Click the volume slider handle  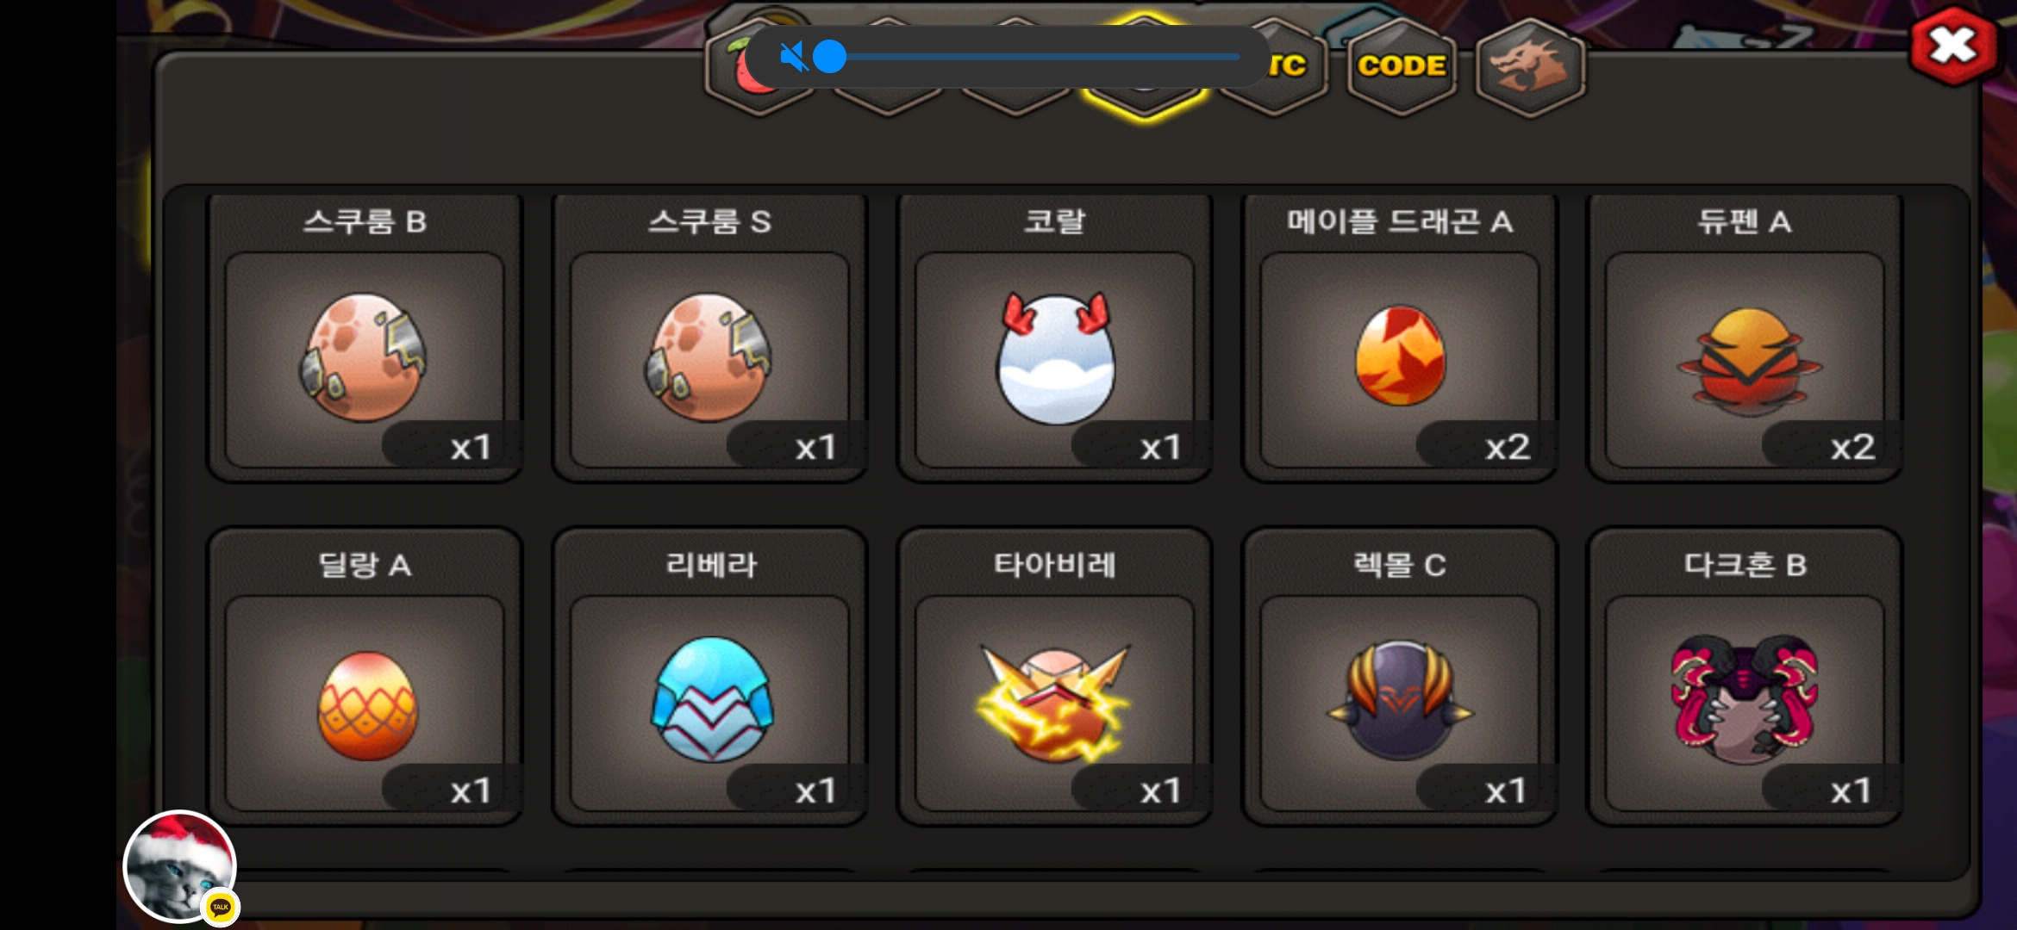point(829,57)
